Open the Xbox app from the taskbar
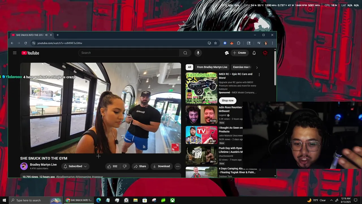 coord(173,200)
